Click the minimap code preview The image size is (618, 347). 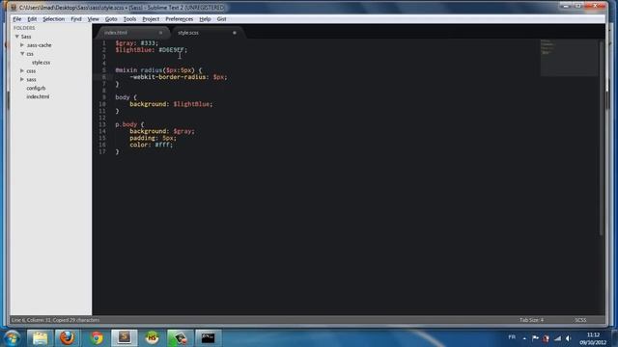coord(569,58)
